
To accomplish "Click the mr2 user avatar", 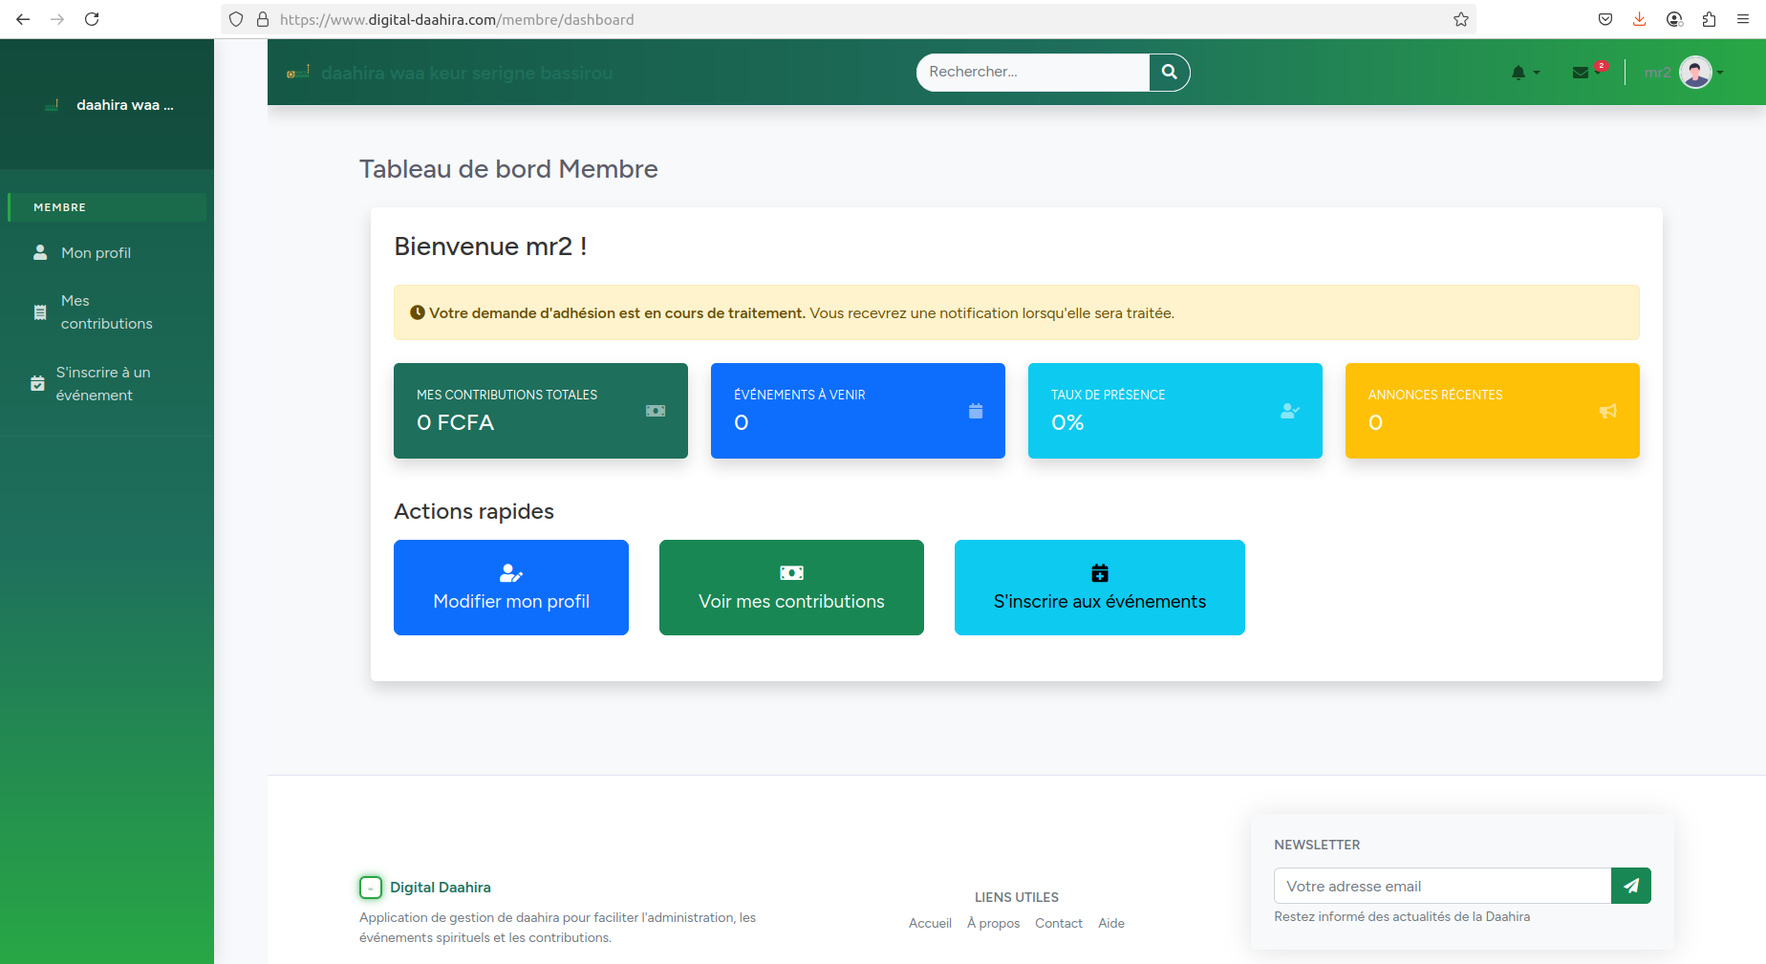I will (x=1695, y=73).
